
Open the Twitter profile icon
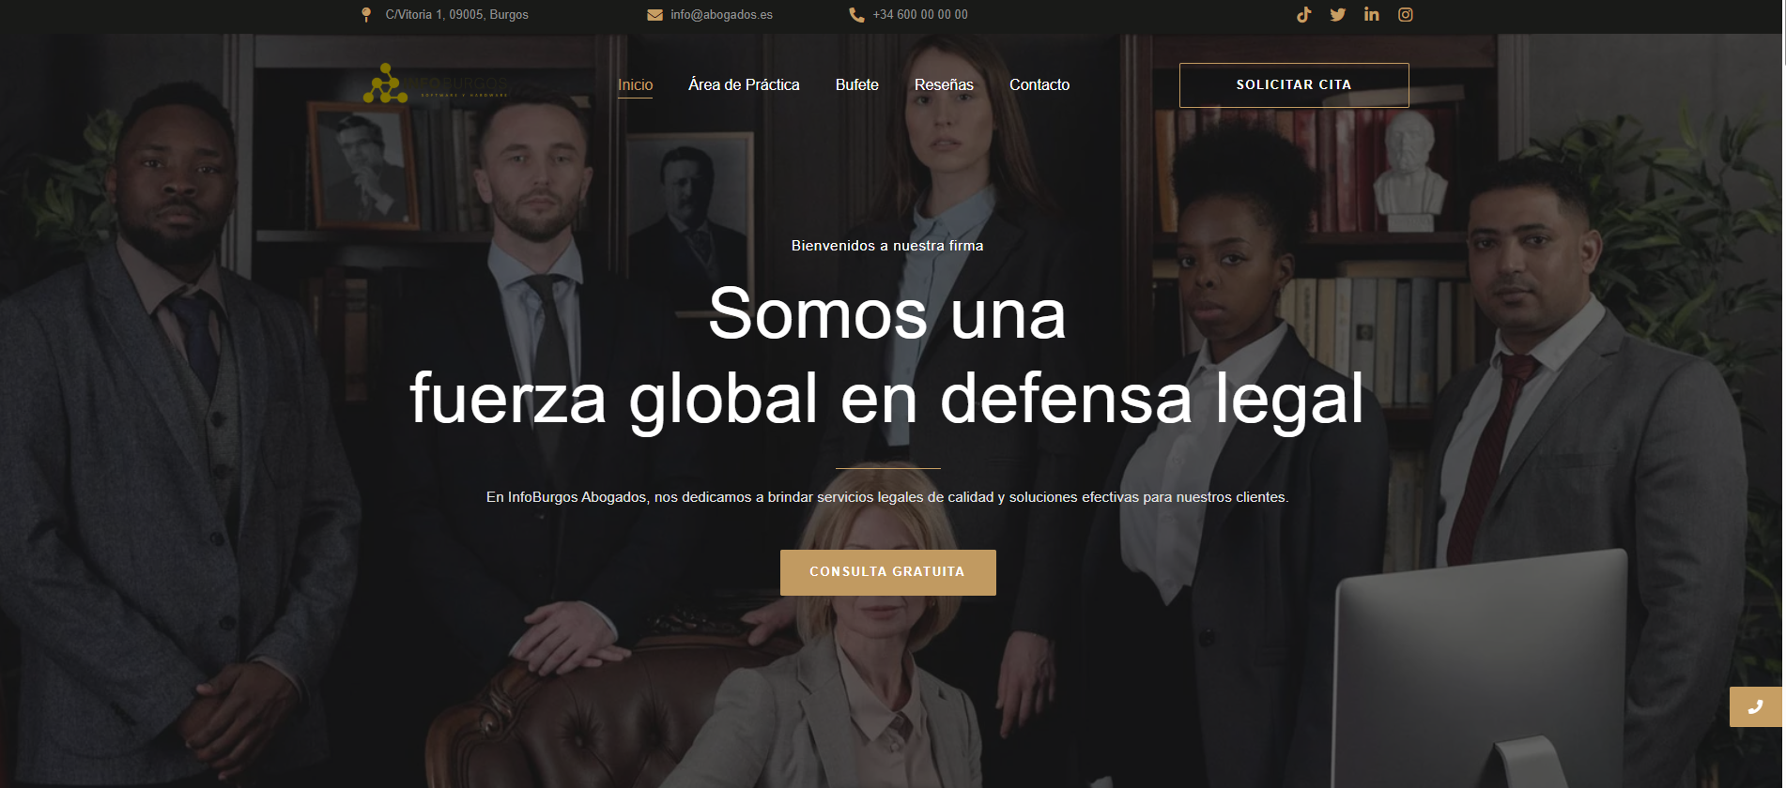(1337, 15)
